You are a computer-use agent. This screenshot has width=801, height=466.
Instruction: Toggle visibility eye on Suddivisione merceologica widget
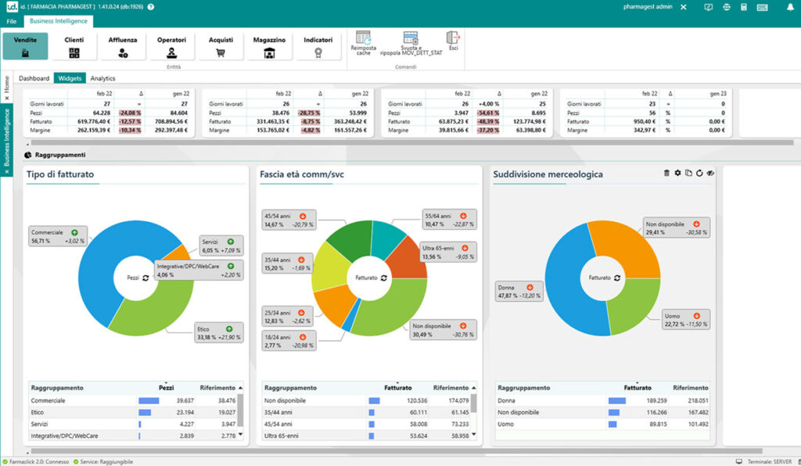click(710, 174)
